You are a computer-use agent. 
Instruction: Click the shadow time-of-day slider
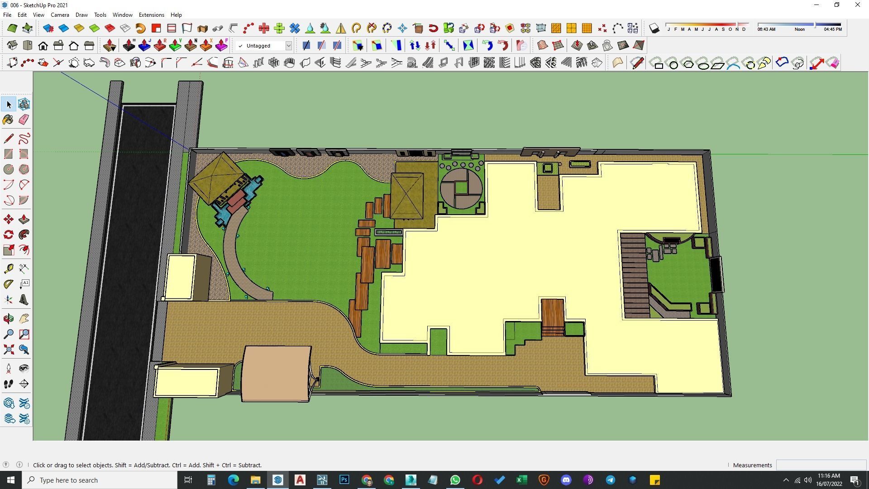point(799,24)
